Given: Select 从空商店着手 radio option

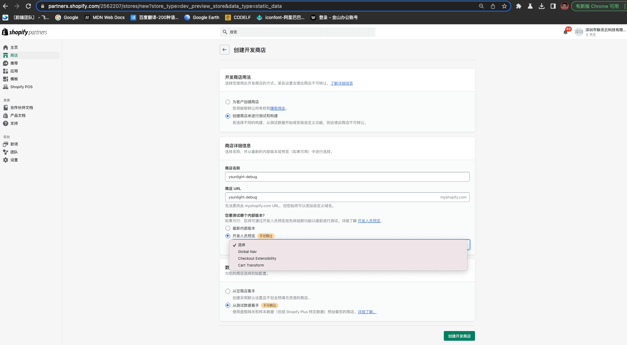Looking at the screenshot, I should [x=228, y=291].
